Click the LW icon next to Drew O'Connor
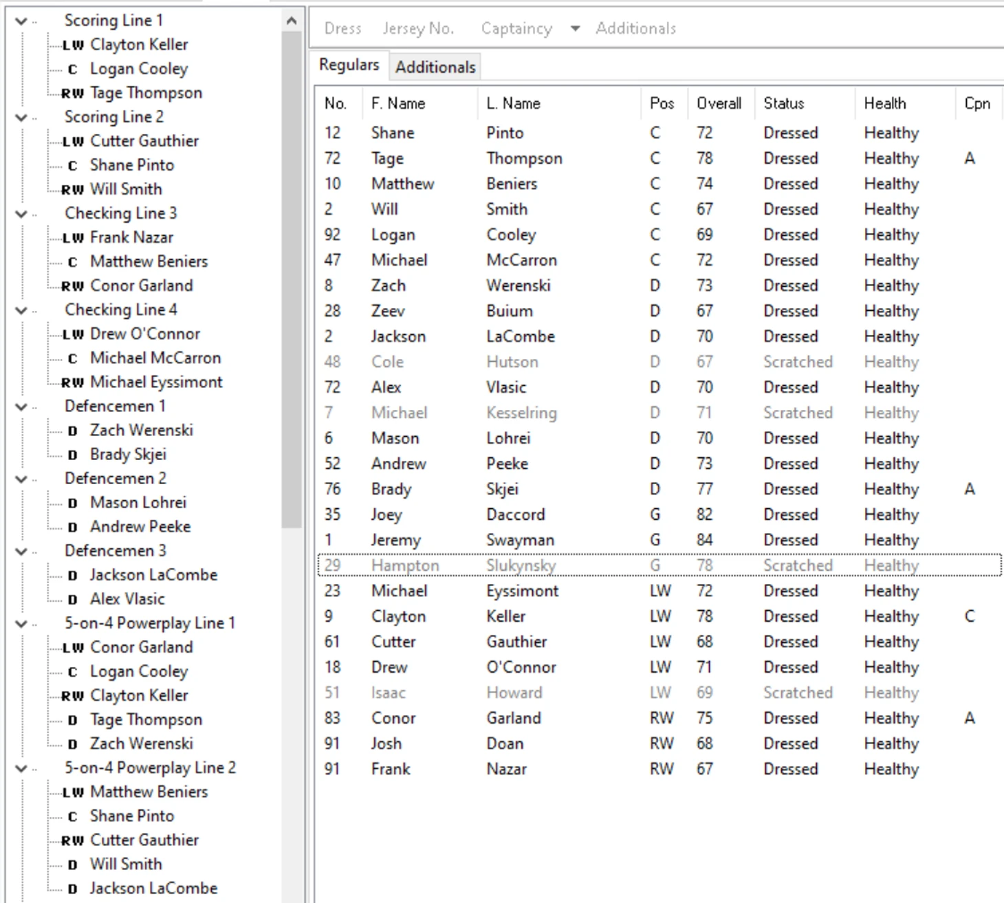 pos(73,335)
